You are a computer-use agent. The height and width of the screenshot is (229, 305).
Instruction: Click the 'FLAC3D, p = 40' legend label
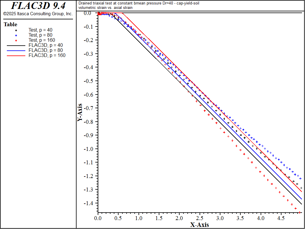[x=46, y=45]
